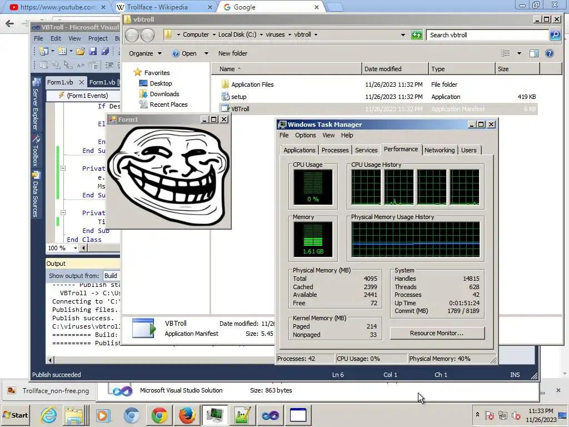Click Windows Media Player icon on taskbar
The width and height of the screenshot is (569, 427).
coord(103,415)
